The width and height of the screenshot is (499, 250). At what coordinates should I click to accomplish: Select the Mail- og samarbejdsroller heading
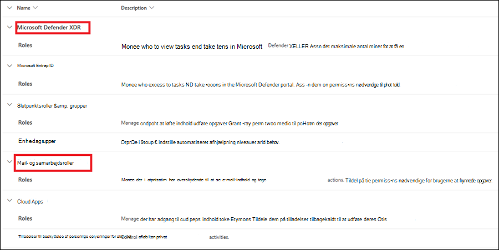click(45, 163)
